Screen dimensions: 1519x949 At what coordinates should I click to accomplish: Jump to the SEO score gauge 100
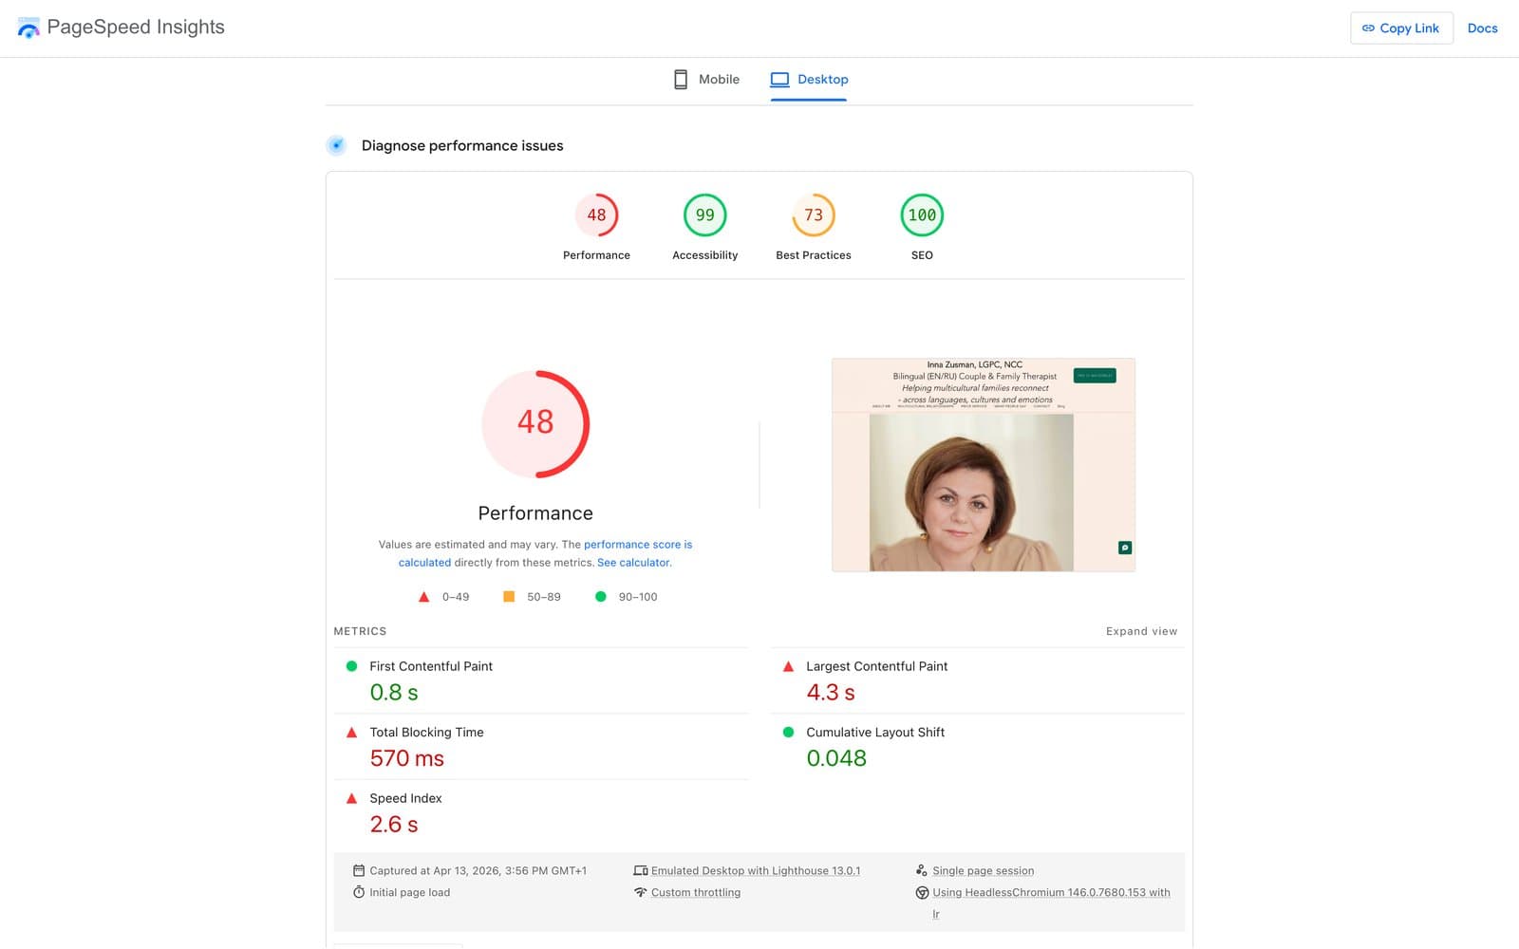click(922, 227)
